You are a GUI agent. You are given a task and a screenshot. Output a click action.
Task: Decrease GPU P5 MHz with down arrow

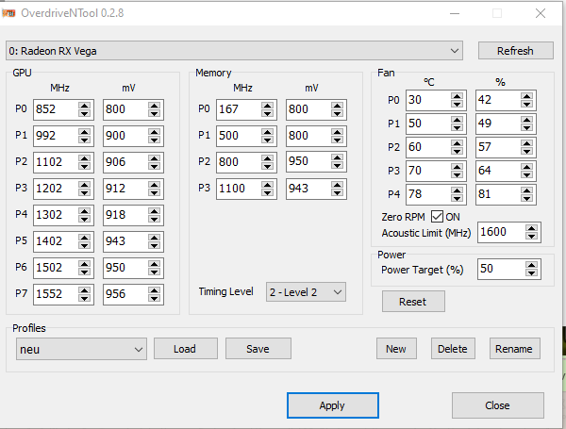click(85, 245)
